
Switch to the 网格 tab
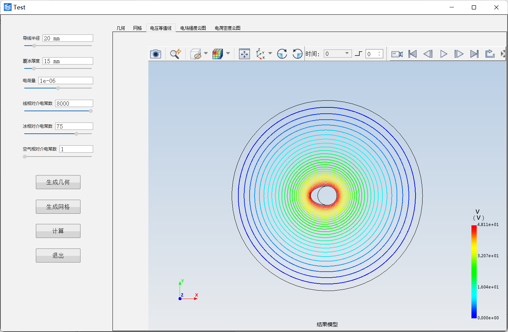pyautogui.click(x=137, y=28)
